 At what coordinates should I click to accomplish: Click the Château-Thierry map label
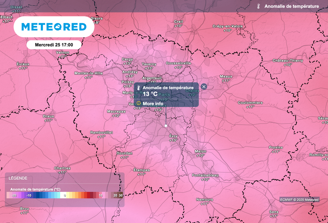288,61
